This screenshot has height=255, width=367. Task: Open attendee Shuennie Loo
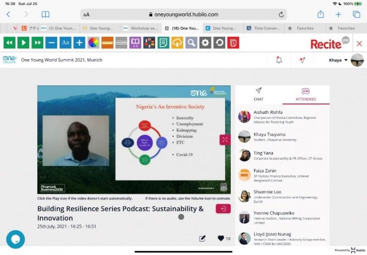(283, 196)
